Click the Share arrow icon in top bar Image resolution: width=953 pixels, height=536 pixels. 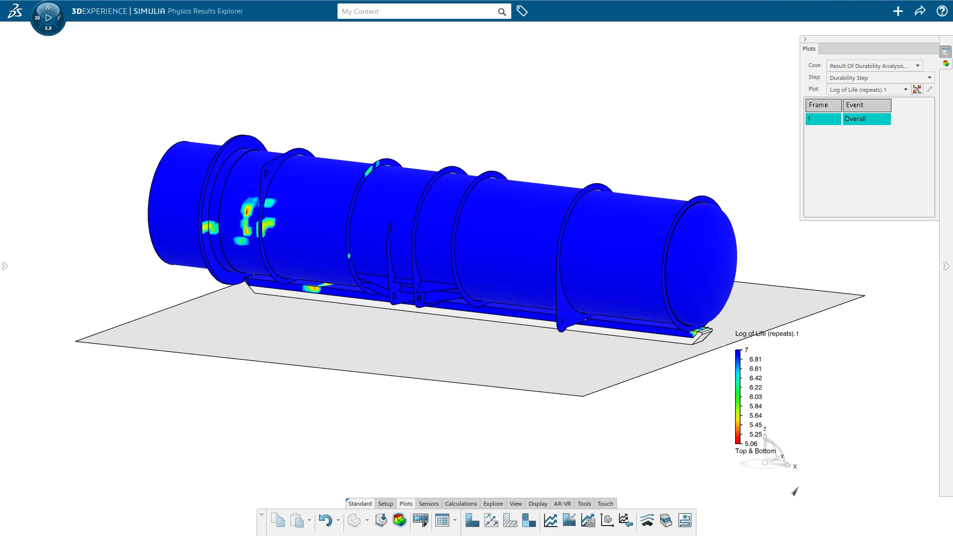920,11
